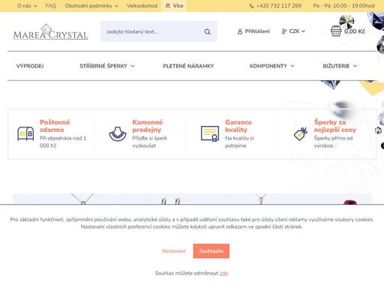Expand the Komponenty menu chevron

tap(292, 66)
